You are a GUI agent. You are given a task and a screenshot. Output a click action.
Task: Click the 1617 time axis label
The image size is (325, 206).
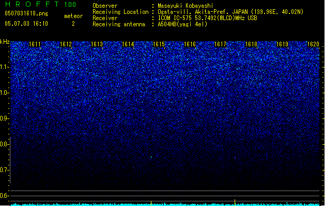[220, 44]
